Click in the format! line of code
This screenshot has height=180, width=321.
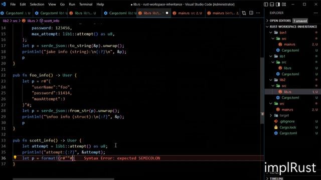[49, 158]
